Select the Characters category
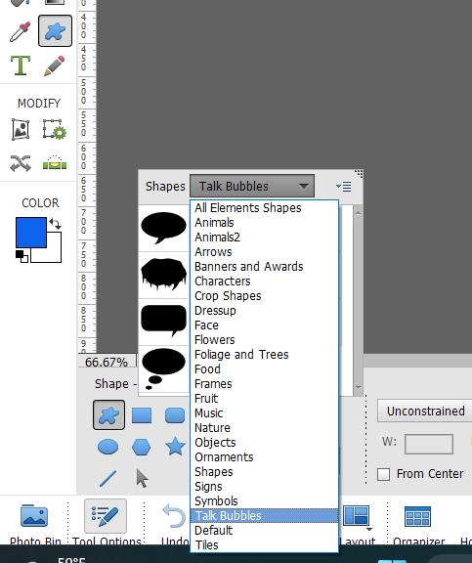Screen dimensions: 472x563 tap(264, 281)
